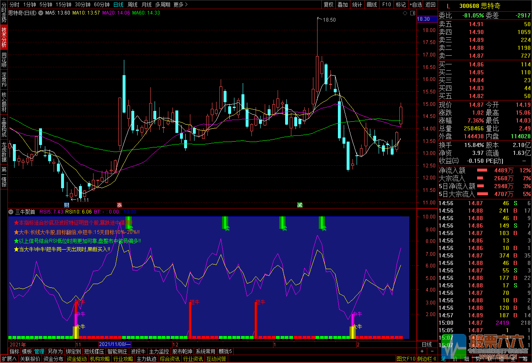Viewport: 532px width, 363px height.
Task: Click the 返回 back button
Action: (x=431, y=5)
